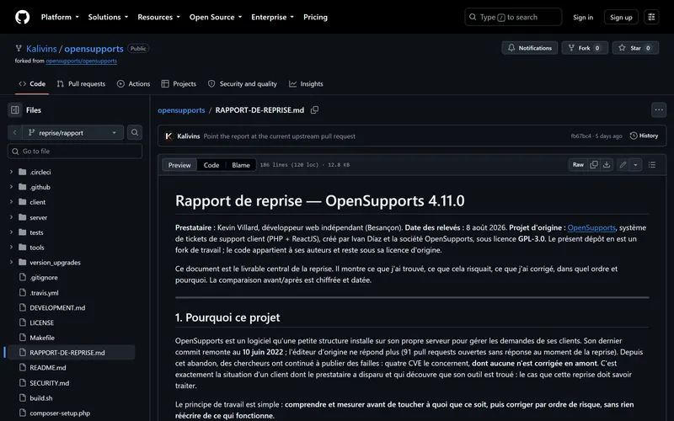674x421 pixels.
Task: Open the Solutions menu
Action: [108, 17]
